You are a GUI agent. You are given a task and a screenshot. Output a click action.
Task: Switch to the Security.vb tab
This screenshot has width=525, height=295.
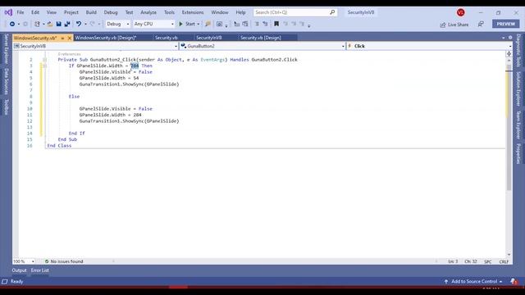click(166, 38)
